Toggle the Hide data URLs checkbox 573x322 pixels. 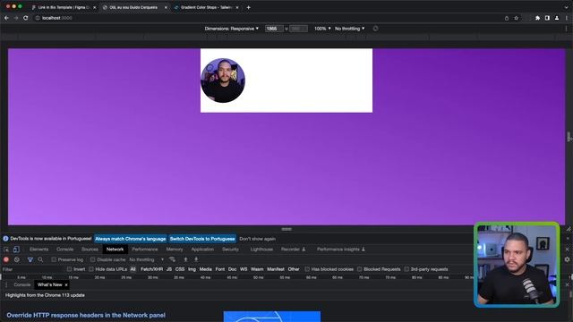point(91,269)
